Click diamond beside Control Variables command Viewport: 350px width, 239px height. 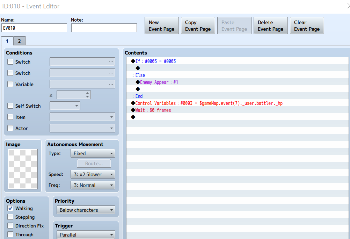coord(133,103)
